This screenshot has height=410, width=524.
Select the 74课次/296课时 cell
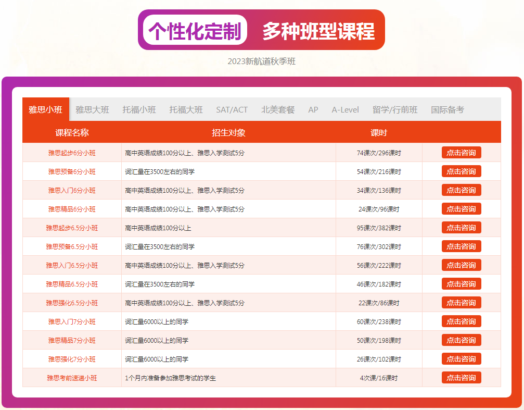379,153
